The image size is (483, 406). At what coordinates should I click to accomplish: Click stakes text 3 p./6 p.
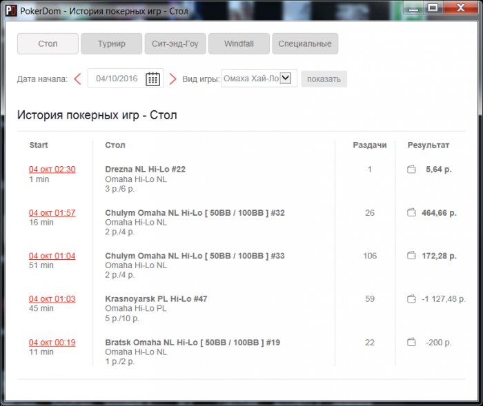coord(120,189)
